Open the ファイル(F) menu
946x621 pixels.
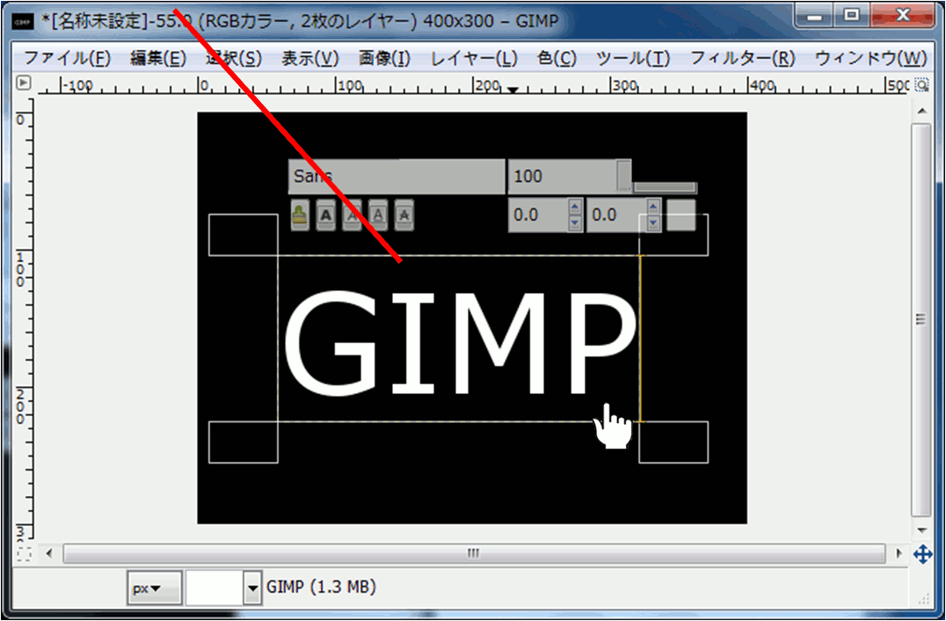(67, 59)
